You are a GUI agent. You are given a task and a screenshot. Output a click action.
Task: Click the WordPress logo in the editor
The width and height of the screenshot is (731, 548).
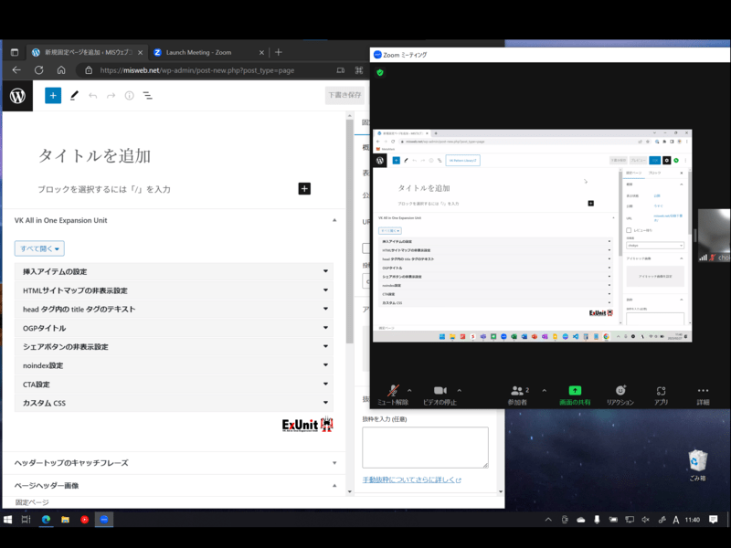click(17, 95)
